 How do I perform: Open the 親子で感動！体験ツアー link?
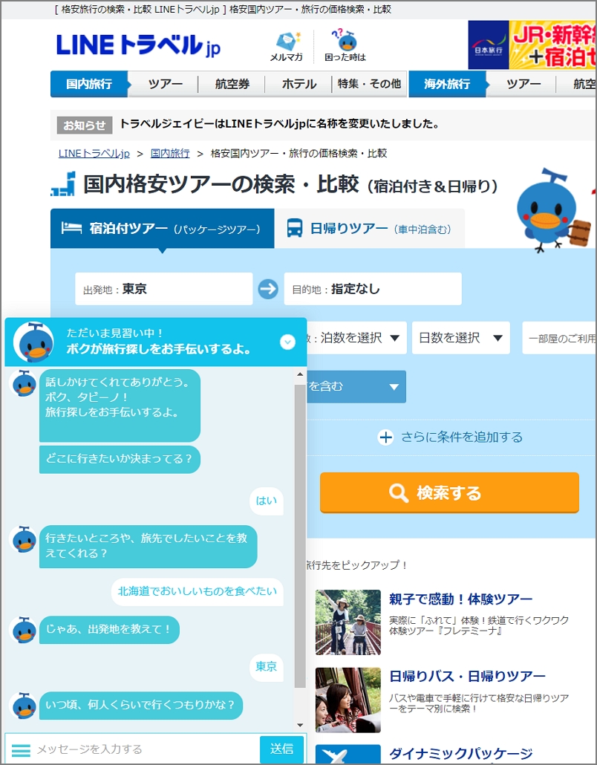460,599
